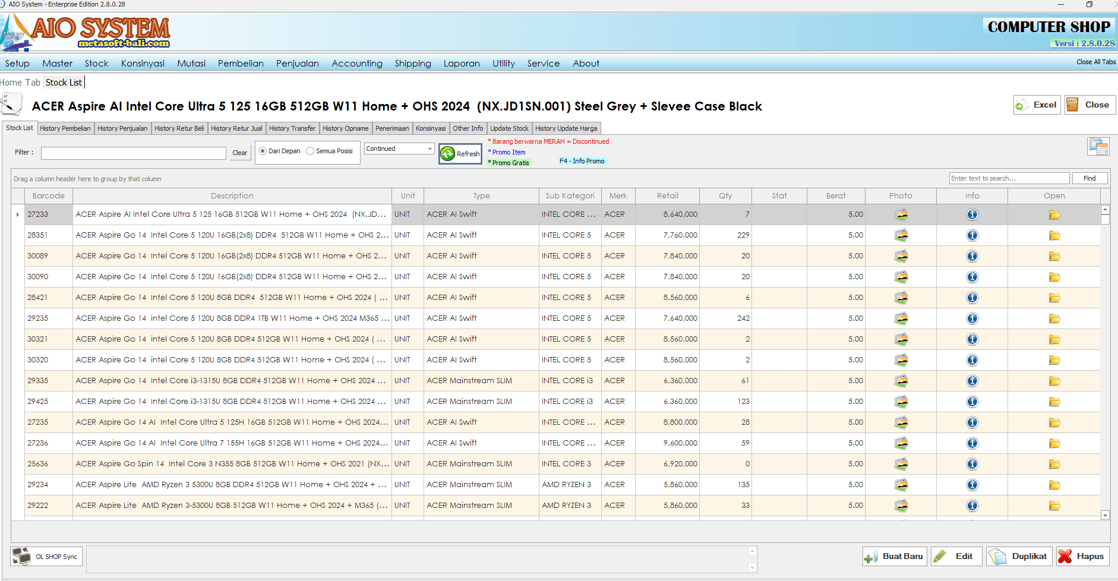
Task: Open folder icon for barcode 27233
Action: point(1054,214)
